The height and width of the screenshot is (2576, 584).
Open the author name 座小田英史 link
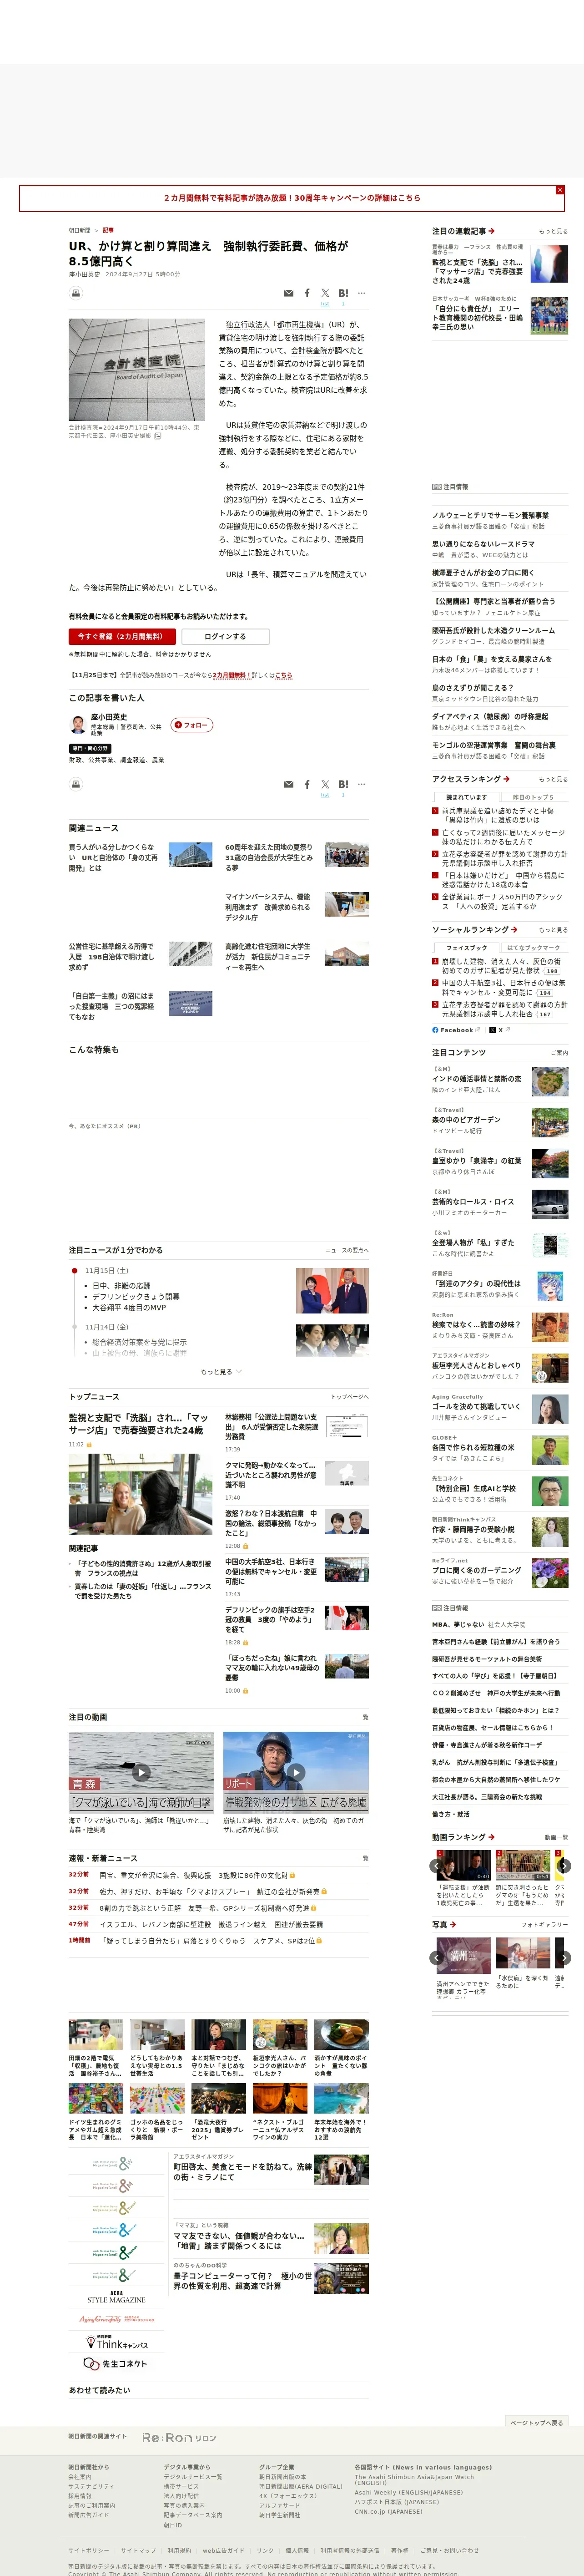(x=109, y=717)
